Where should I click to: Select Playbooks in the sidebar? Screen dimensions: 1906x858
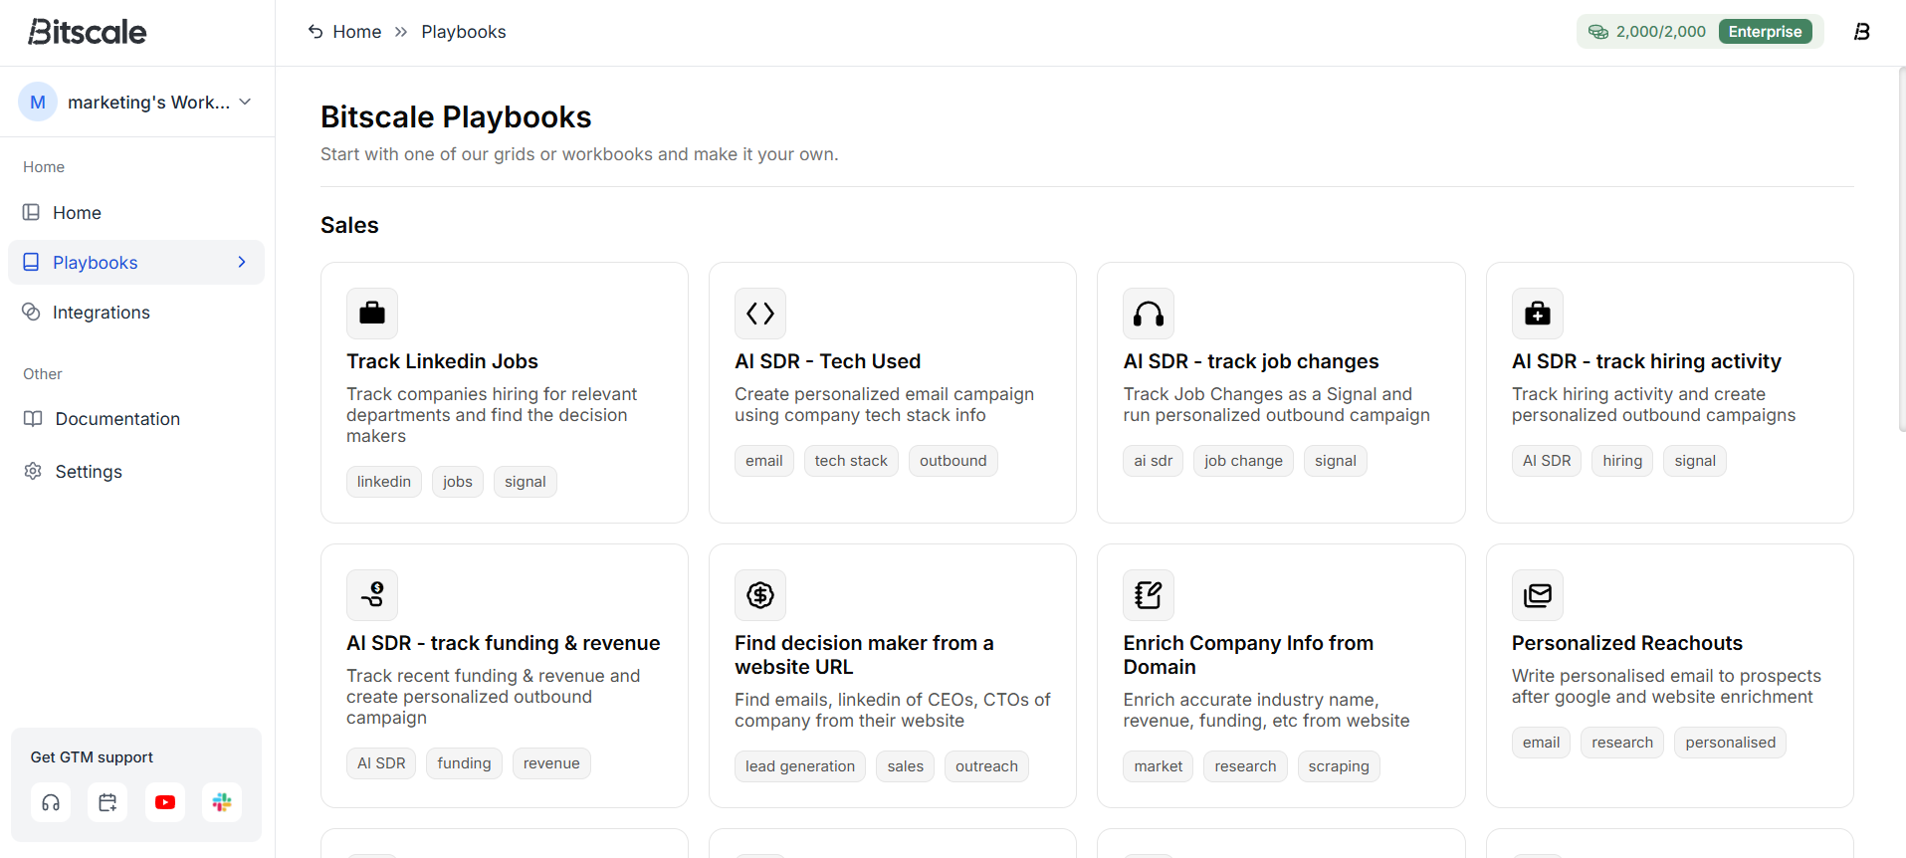click(x=136, y=262)
